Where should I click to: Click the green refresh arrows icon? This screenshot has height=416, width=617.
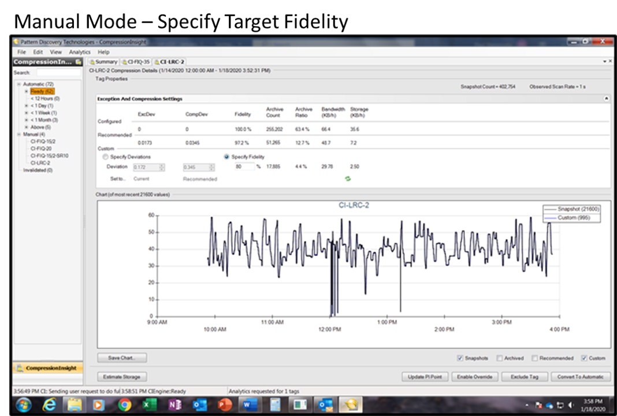pos(348,179)
